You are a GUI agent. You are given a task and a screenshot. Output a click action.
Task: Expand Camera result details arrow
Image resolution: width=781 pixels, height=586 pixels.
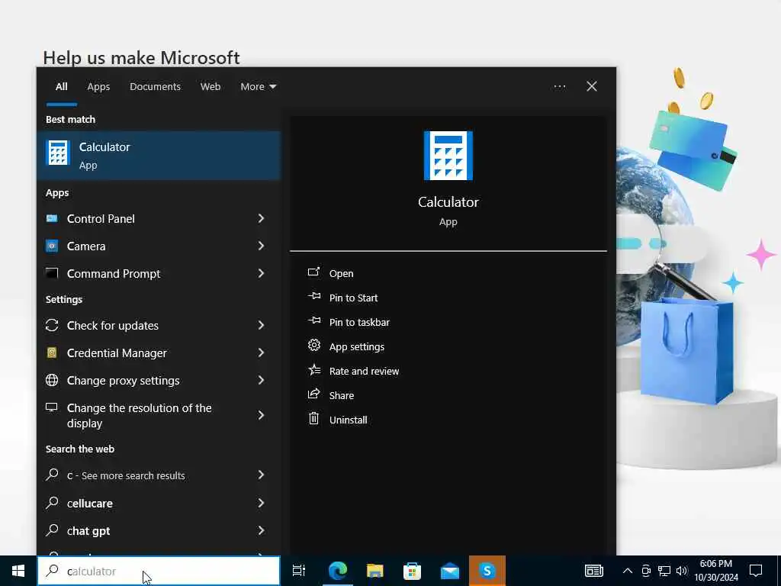click(261, 246)
